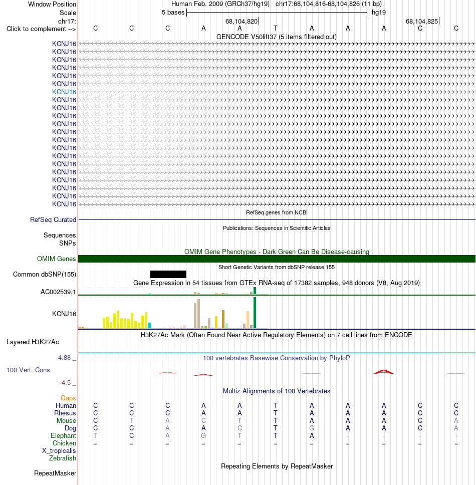Click the Layered H3K27Ac track label
Screen dimensions: 476x485
[x=33, y=342]
